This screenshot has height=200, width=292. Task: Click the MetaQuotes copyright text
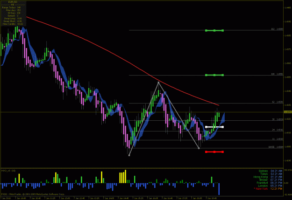point(33,194)
